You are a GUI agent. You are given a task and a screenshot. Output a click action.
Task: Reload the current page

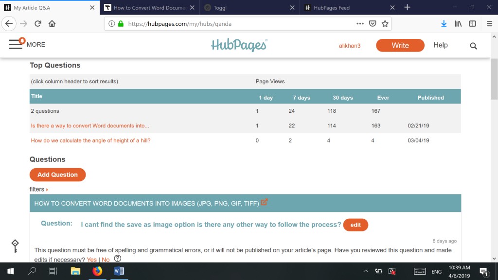point(38,24)
